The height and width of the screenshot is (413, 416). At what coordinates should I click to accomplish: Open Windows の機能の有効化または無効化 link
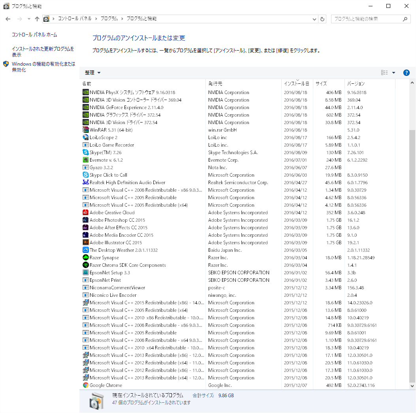point(43,67)
